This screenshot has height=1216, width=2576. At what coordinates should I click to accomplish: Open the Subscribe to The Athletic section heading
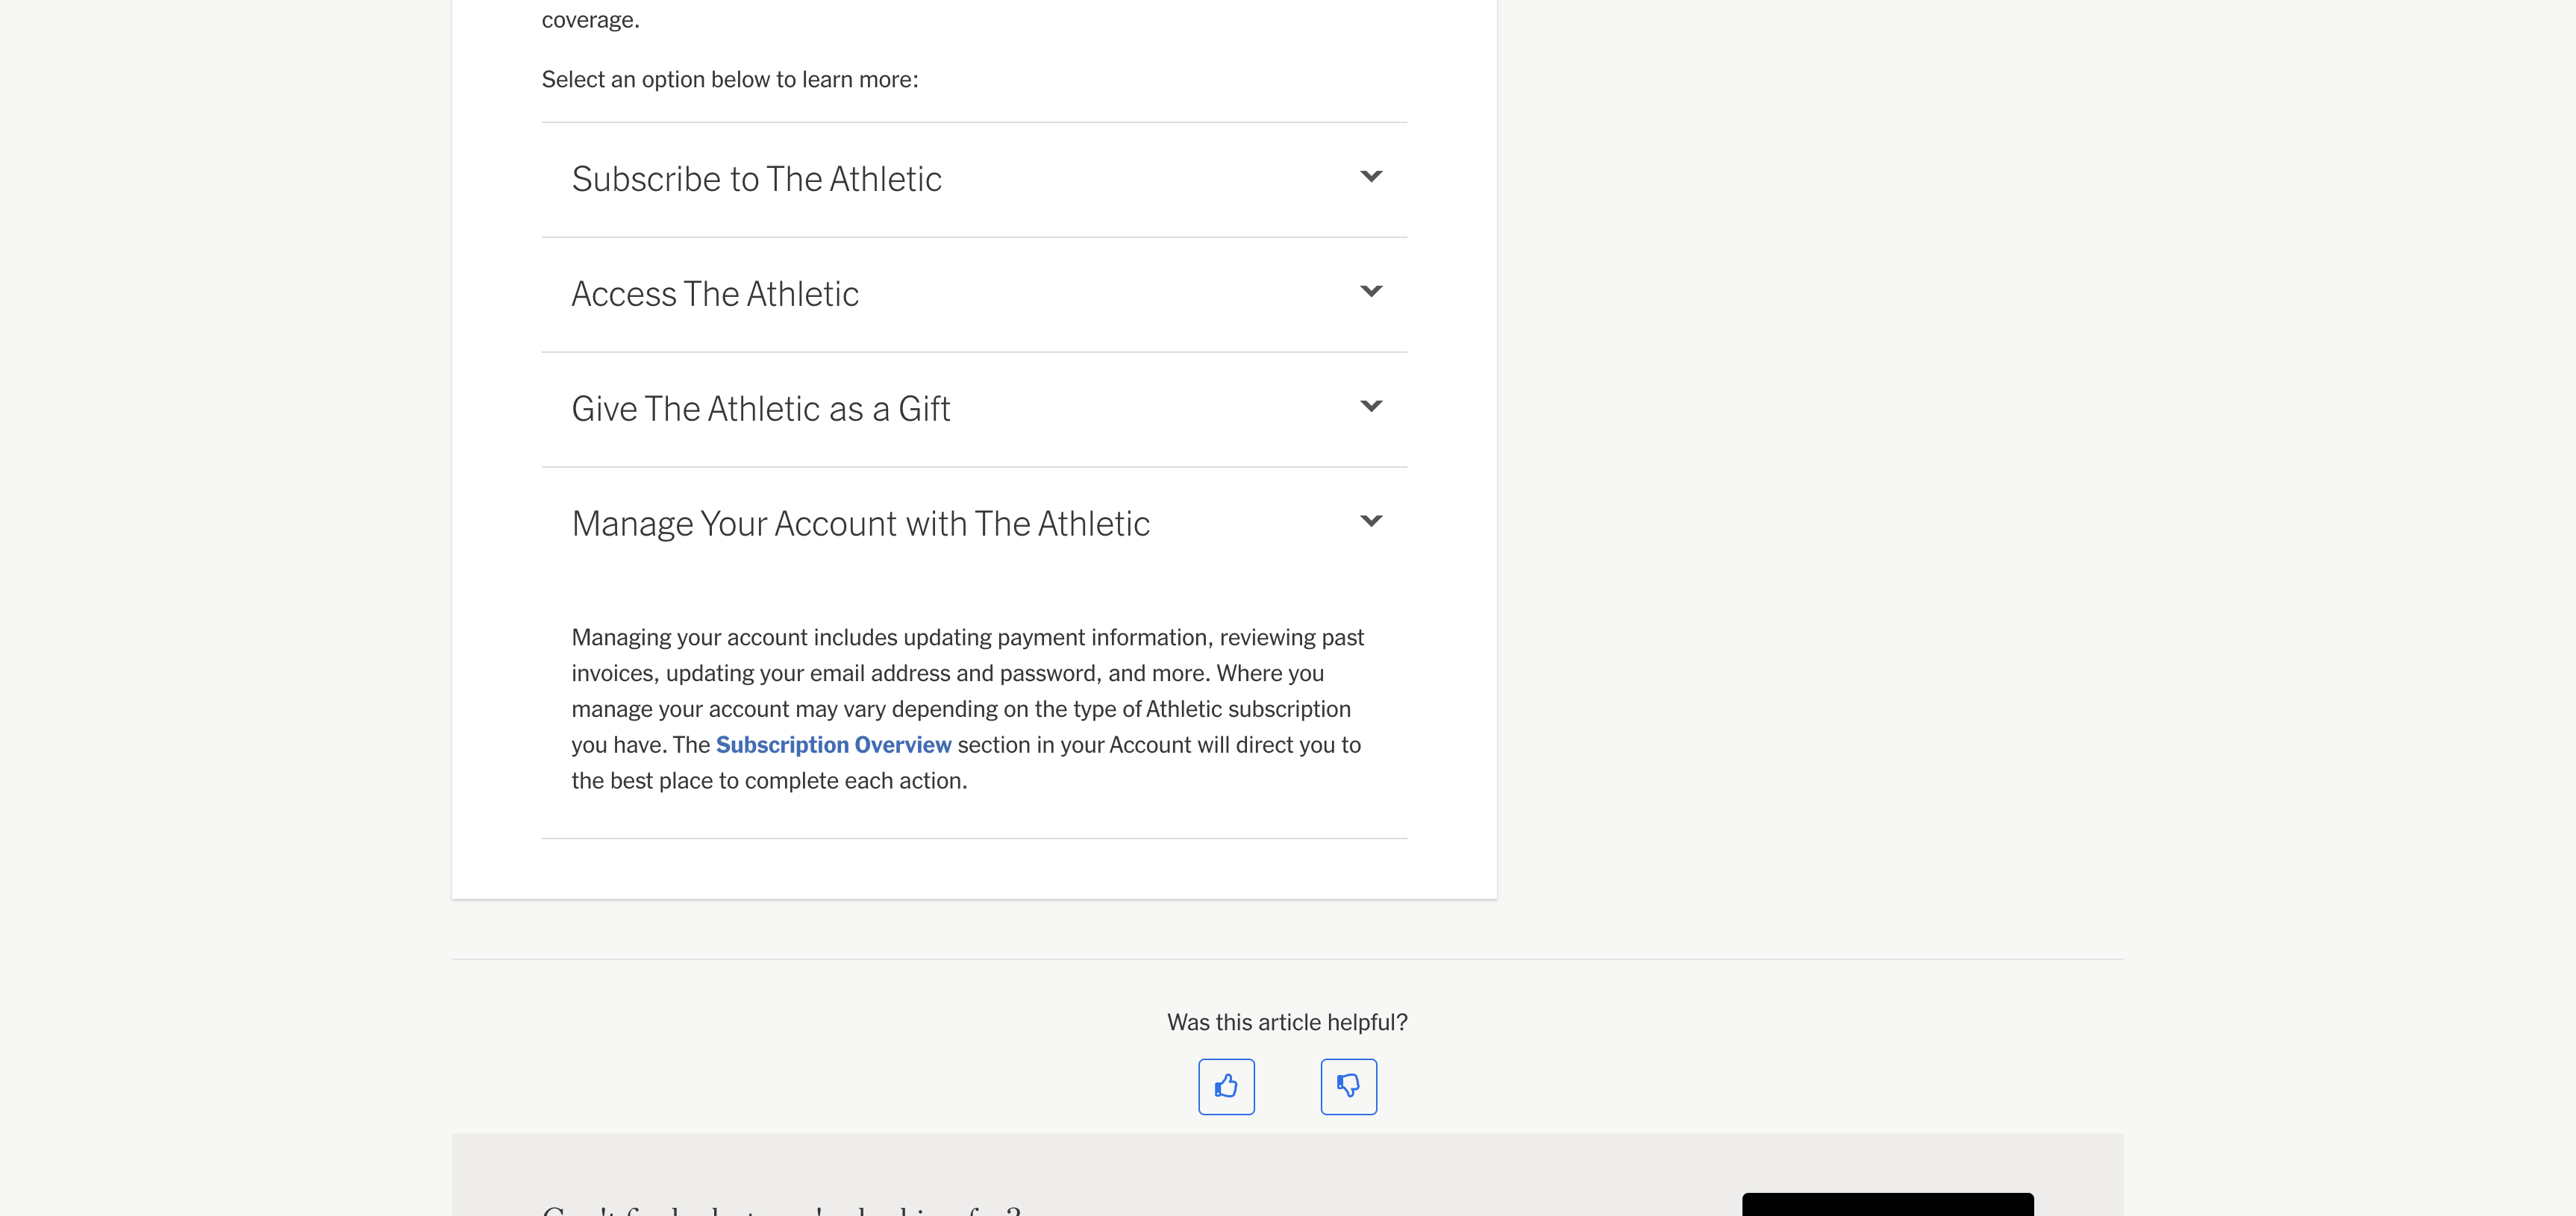point(756,179)
